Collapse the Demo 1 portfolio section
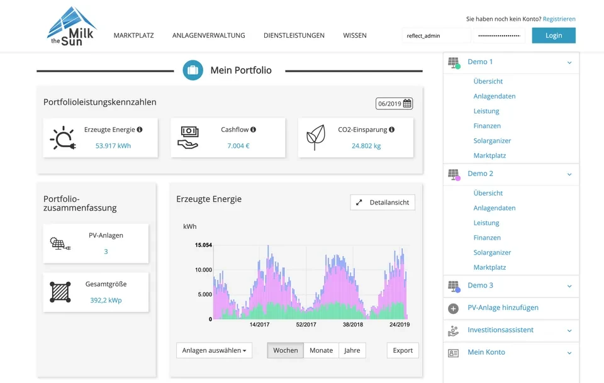The width and height of the screenshot is (604, 383). coord(569,62)
